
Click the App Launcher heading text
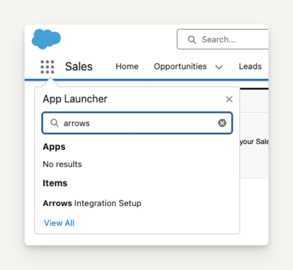click(75, 99)
